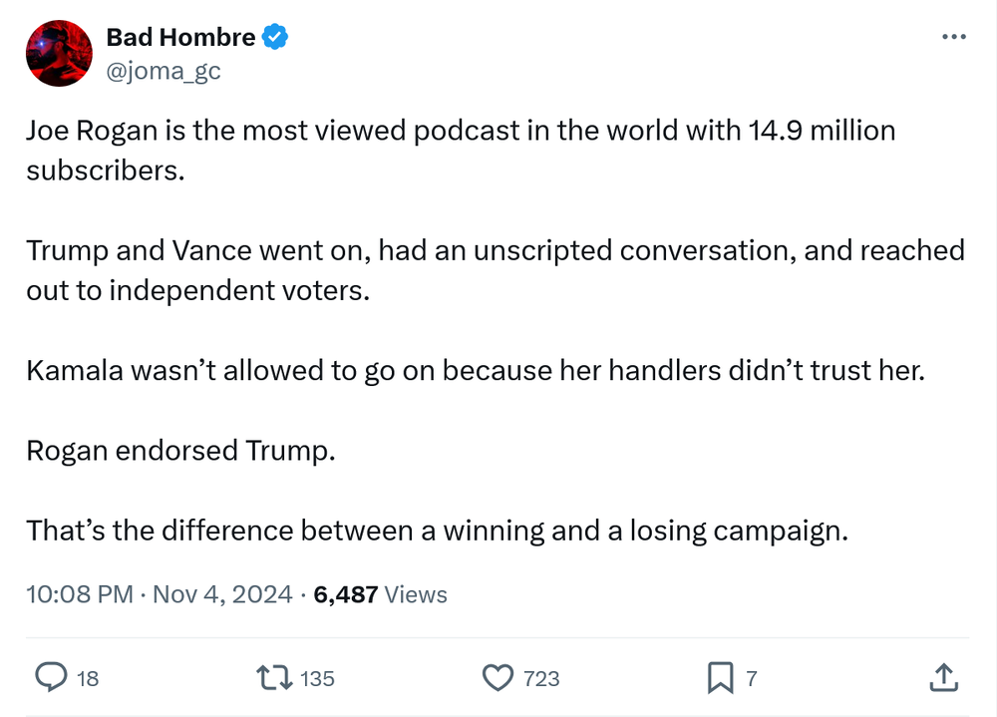Click the "Rogan endorsed Trump." line
The width and height of the screenshot is (997, 717).
180,450
